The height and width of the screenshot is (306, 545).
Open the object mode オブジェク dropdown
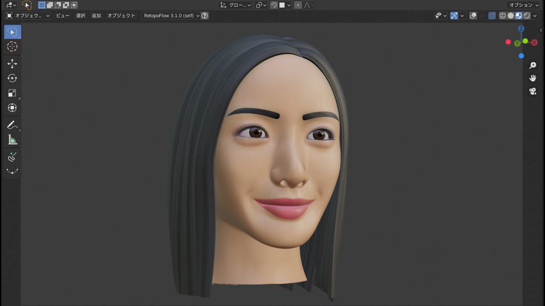click(x=28, y=16)
